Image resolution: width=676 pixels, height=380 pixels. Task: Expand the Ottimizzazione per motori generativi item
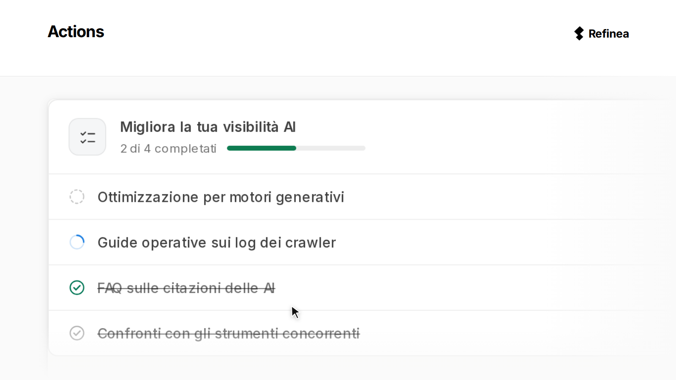[362, 197]
